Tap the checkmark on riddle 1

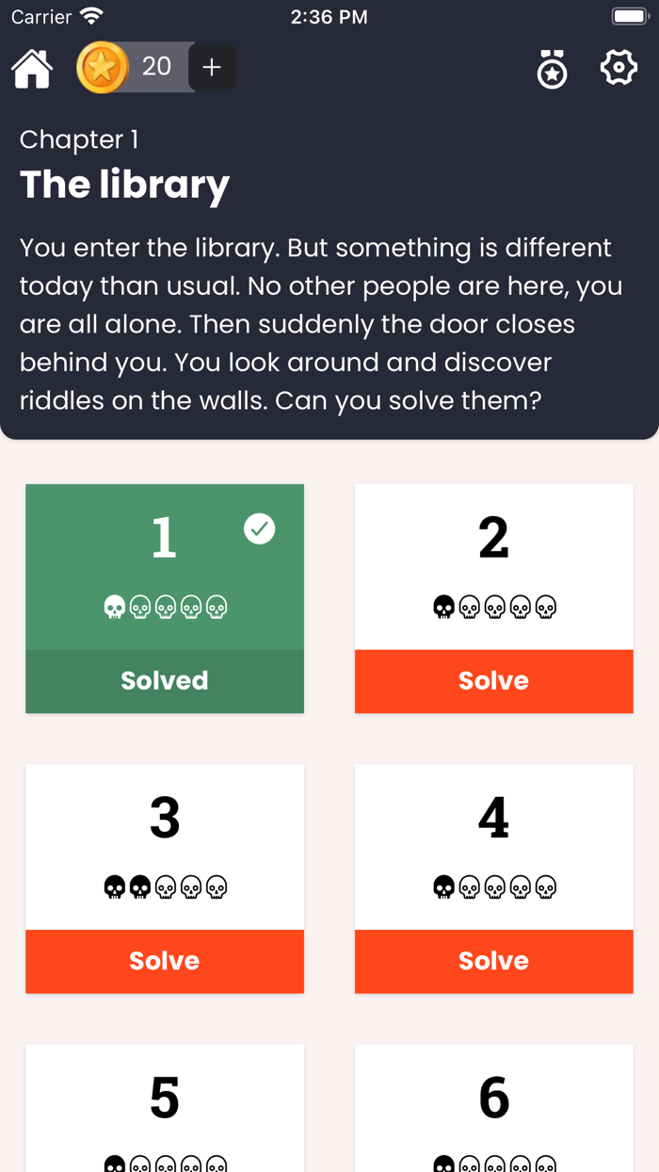click(259, 529)
